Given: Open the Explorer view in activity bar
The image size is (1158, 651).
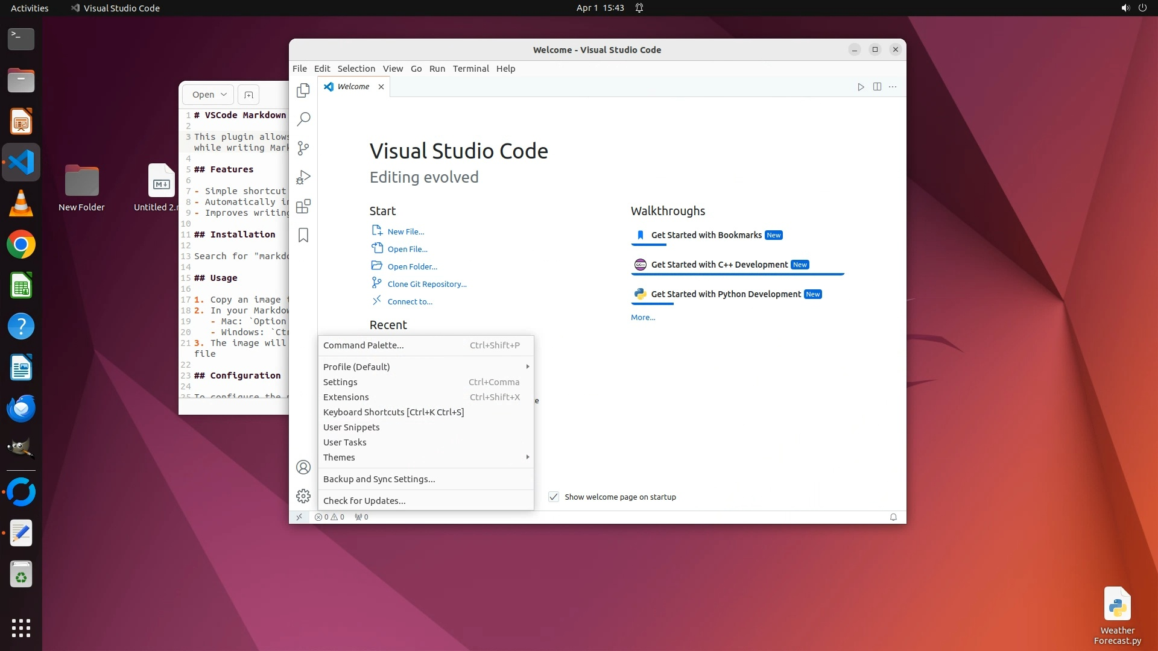Looking at the screenshot, I should coord(303,90).
